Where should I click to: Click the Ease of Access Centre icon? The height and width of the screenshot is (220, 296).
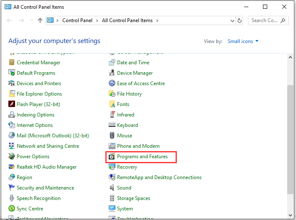click(112, 83)
